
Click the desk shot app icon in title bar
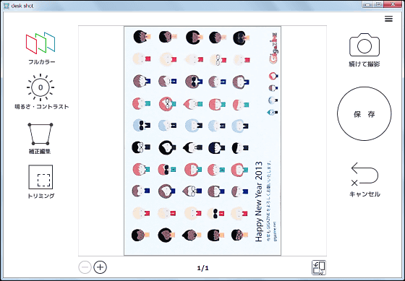(x=7, y=6)
